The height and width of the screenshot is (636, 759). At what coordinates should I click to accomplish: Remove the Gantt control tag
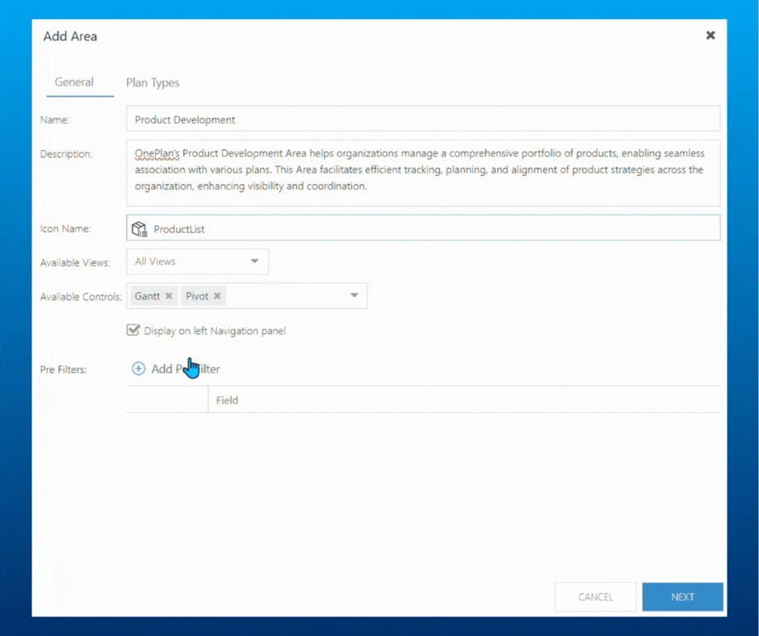pyautogui.click(x=169, y=295)
